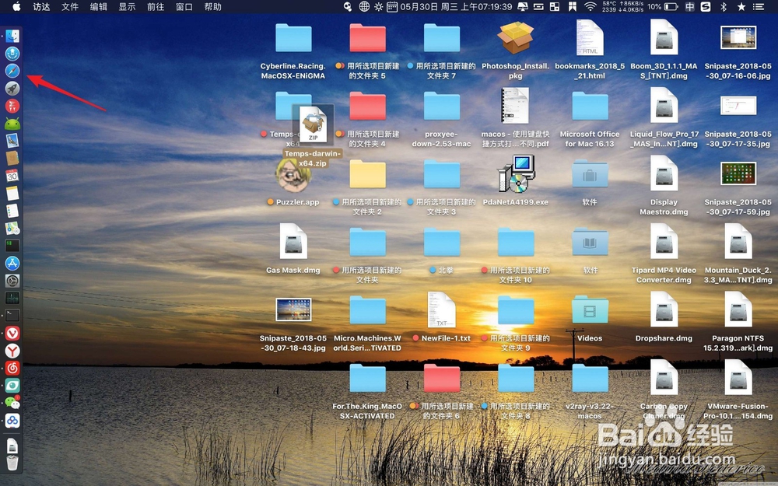This screenshot has width=778, height=486.
Task: Select the 北拳 folder
Action: (x=442, y=242)
